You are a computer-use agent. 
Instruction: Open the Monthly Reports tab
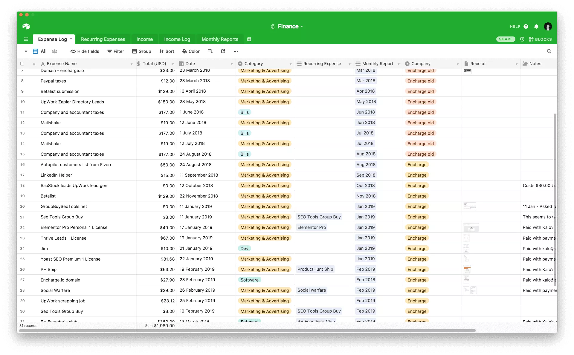click(220, 39)
